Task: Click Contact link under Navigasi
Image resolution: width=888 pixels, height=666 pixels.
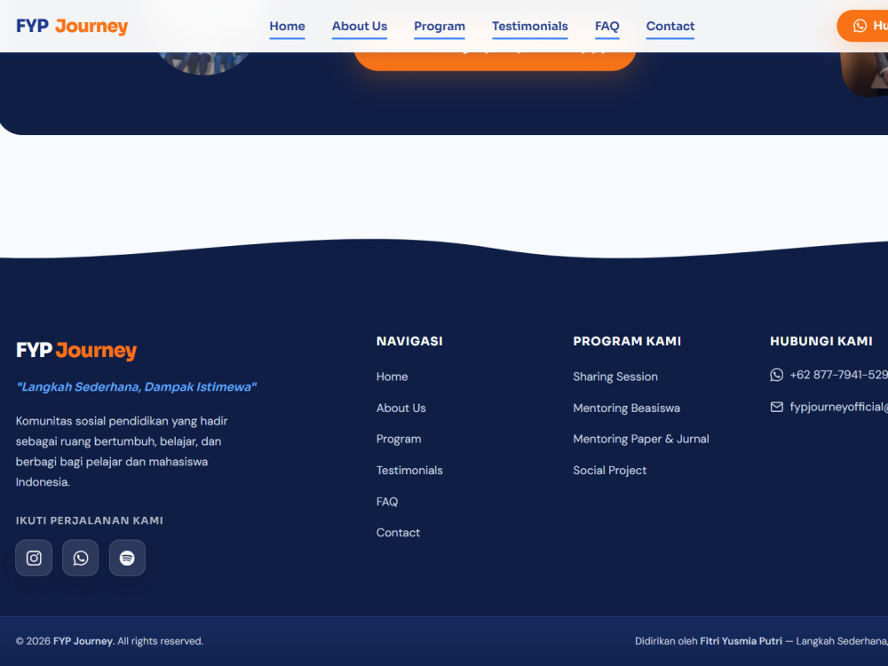Action: (x=398, y=532)
